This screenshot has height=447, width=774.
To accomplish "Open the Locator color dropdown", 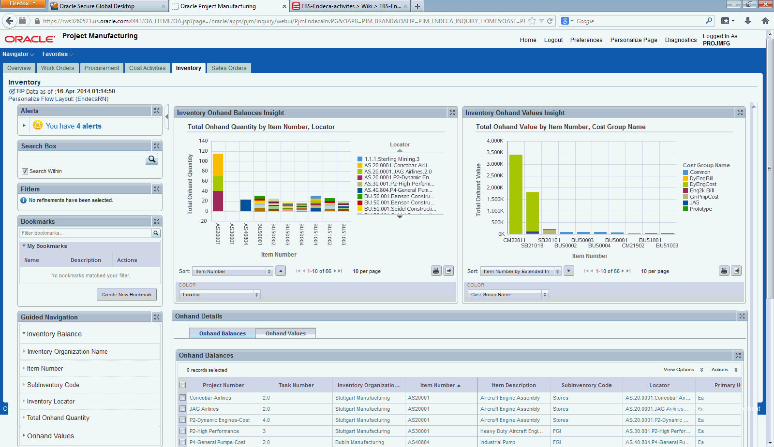I will tap(220, 294).
